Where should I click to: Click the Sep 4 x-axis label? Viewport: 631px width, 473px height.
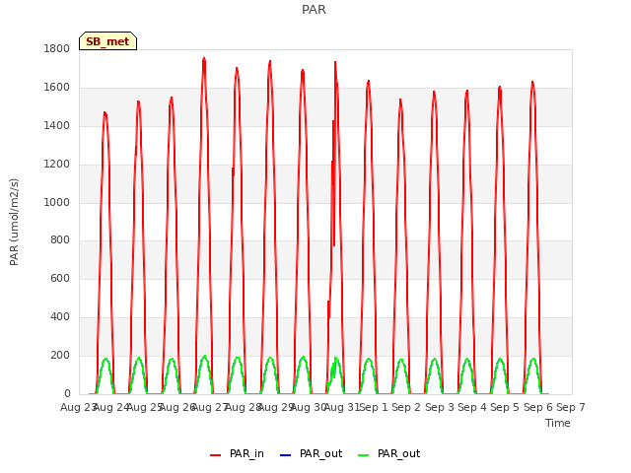pyautogui.click(x=472, y=407)
